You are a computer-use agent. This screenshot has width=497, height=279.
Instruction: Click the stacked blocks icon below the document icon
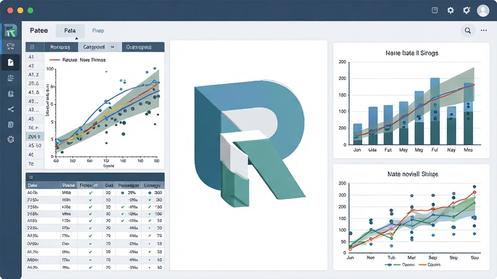(11, 78)
